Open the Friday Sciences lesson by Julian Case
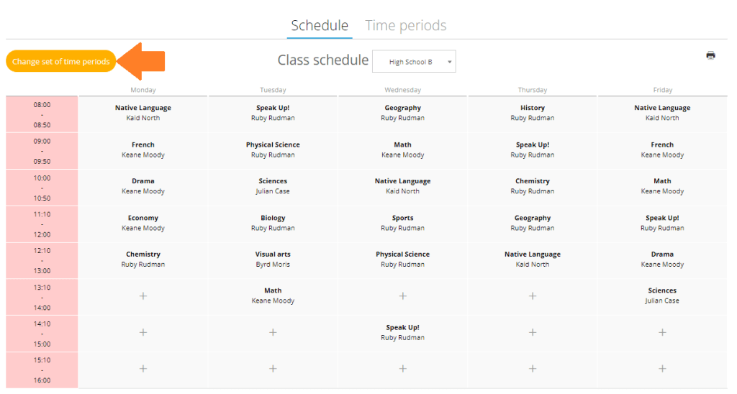This screenshot has height=394, width=737. point(662,295)
